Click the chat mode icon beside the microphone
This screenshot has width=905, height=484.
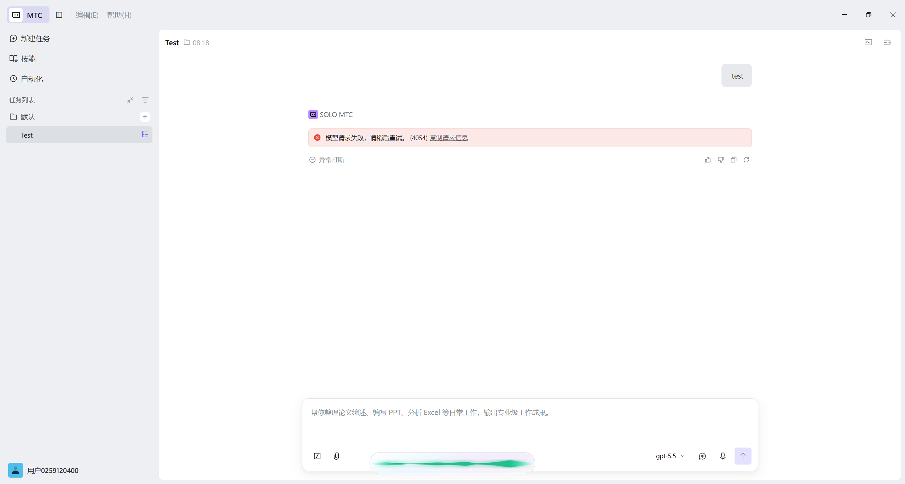click(702, 456)
